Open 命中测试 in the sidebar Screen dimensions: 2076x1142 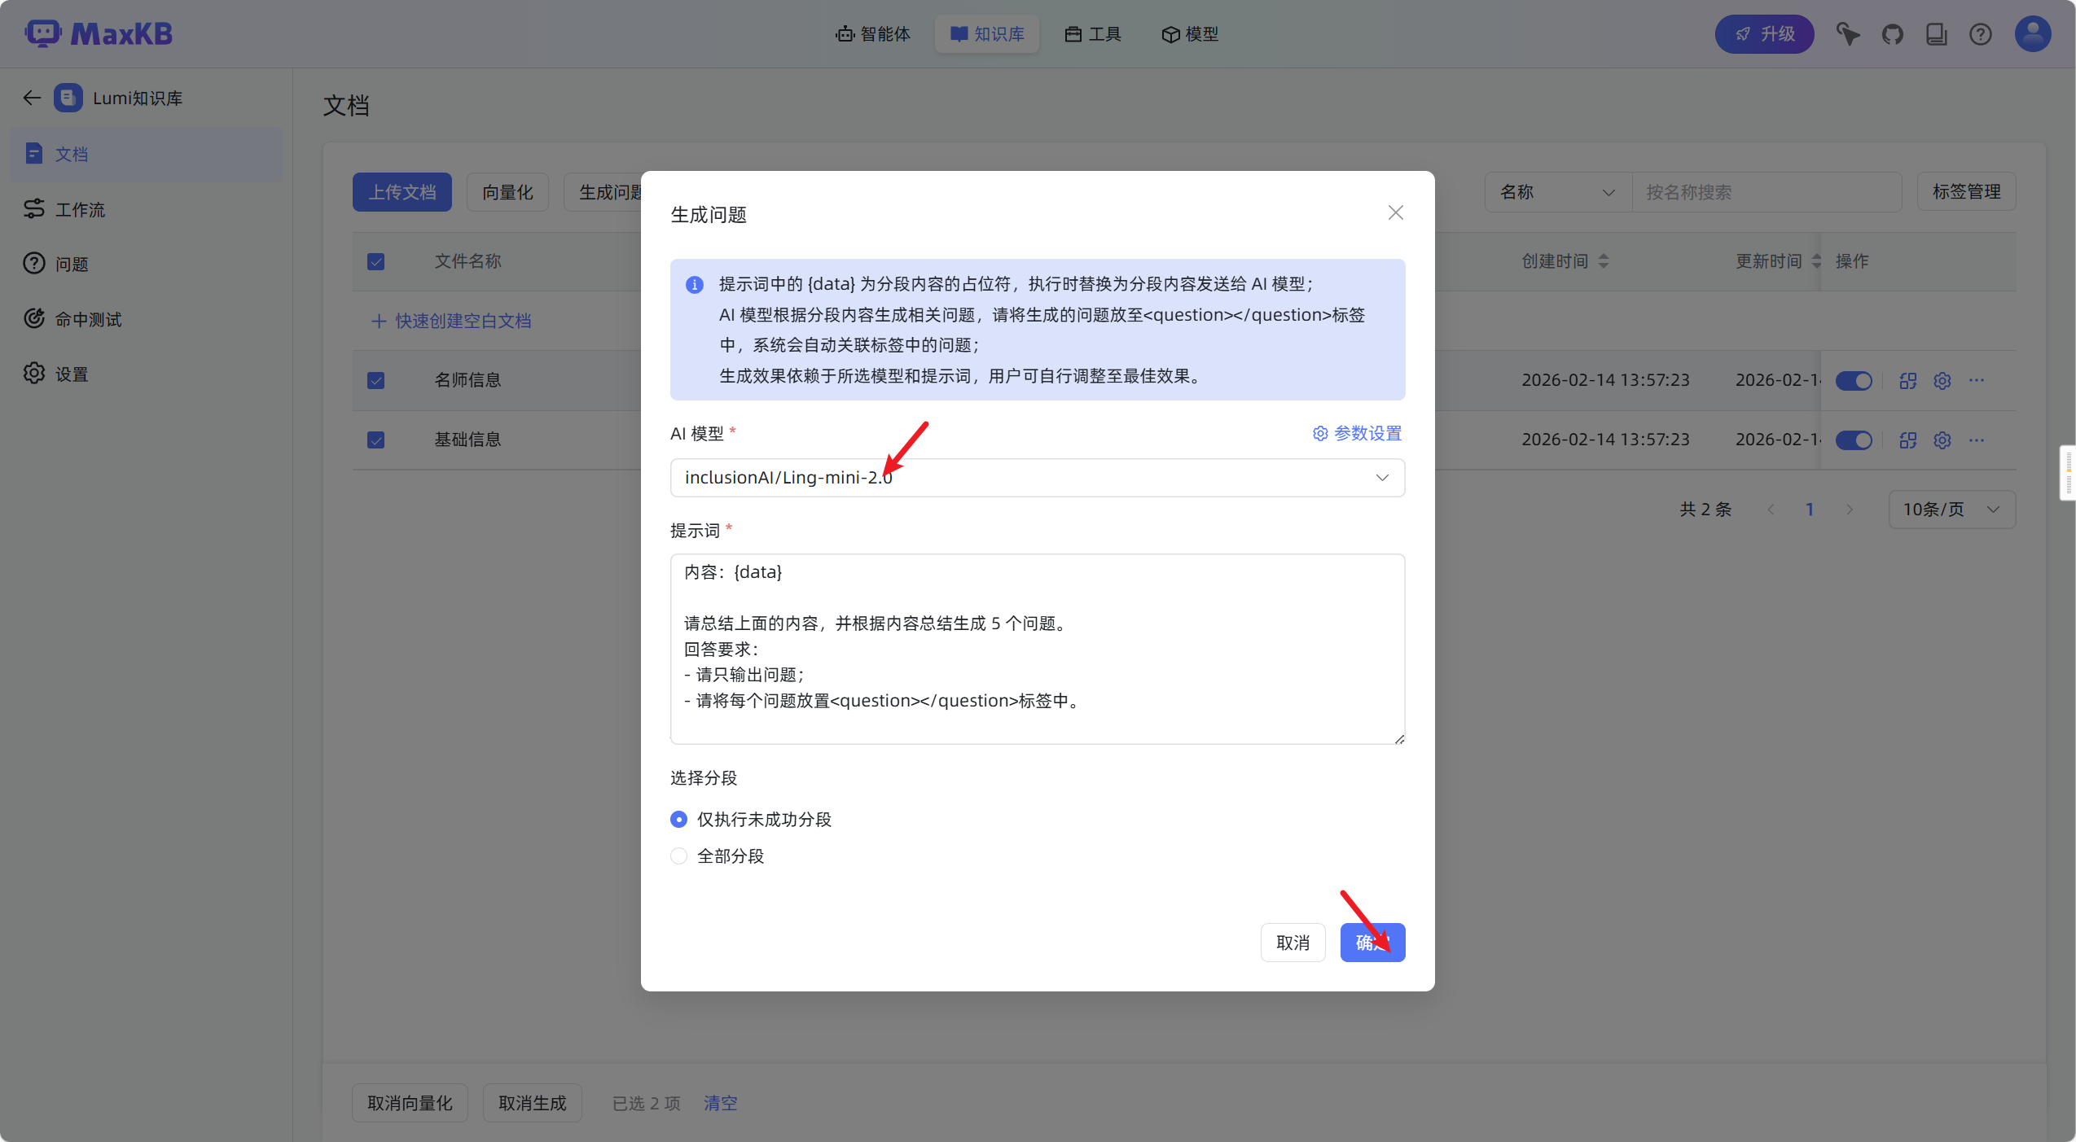[x=88, y=319]
